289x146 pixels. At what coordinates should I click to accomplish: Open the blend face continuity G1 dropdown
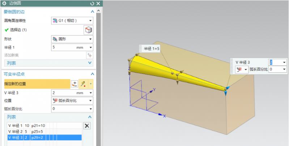pyautogui.click(x=72, y=20)
